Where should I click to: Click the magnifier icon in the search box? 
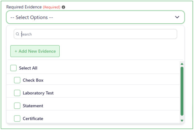click(18, 34)
